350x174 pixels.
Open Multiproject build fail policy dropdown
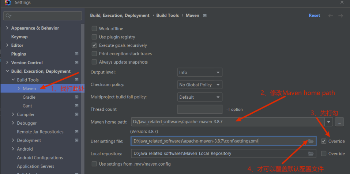tap(200, 97)
